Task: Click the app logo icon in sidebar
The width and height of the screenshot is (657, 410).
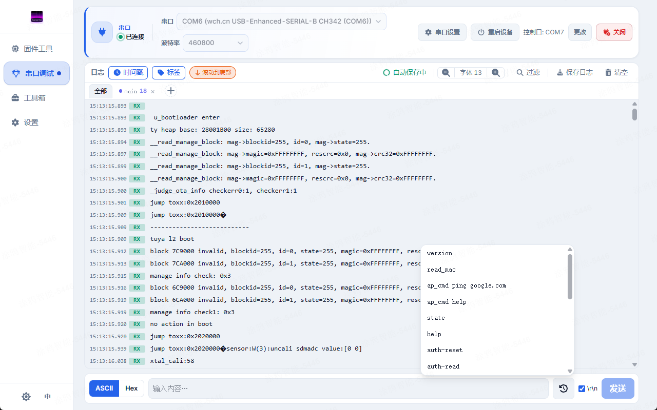Action: click(36, 17)
